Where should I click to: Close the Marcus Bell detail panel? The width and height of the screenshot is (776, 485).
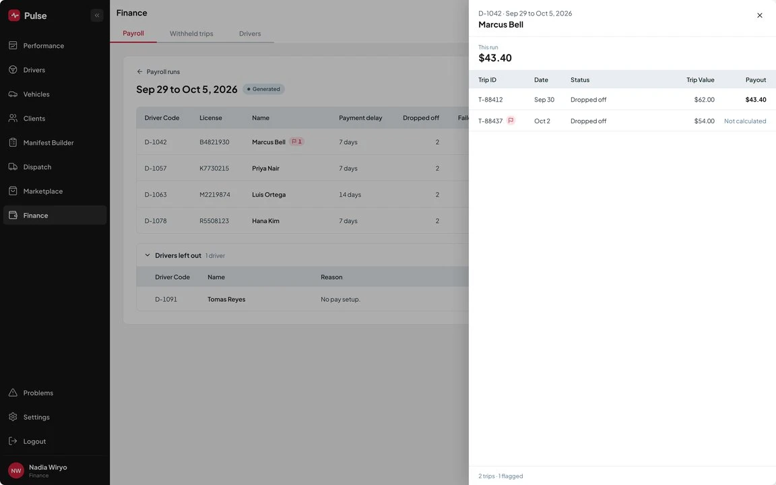pos(760,15)
